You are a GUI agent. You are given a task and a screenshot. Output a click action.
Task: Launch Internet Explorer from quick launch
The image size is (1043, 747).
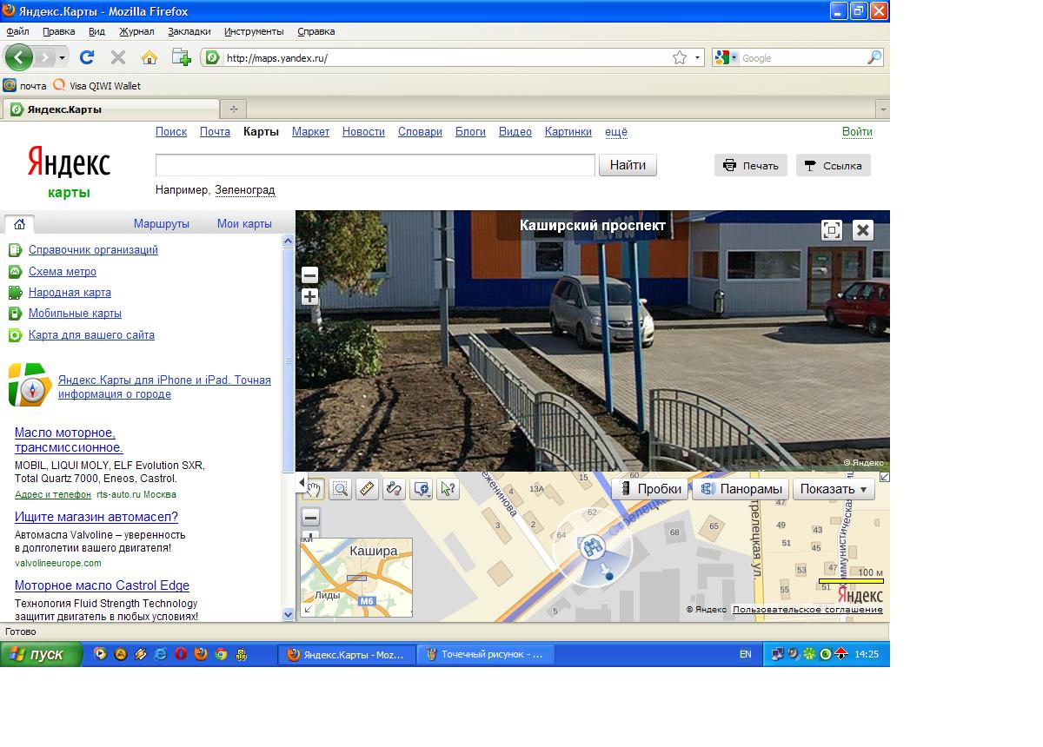[161, 654]
